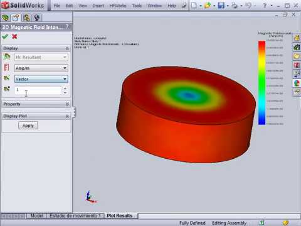Open the File menu
Image resolution: width=301 pixels, height=226 pixels.
click(x=57, y=6)
